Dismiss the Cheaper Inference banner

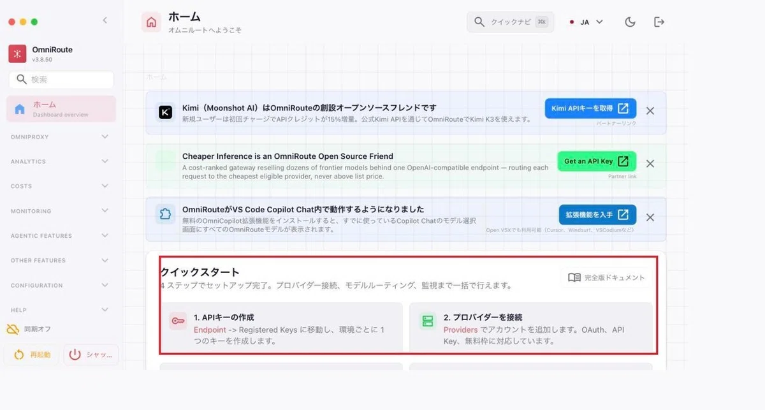click(650, 164)
